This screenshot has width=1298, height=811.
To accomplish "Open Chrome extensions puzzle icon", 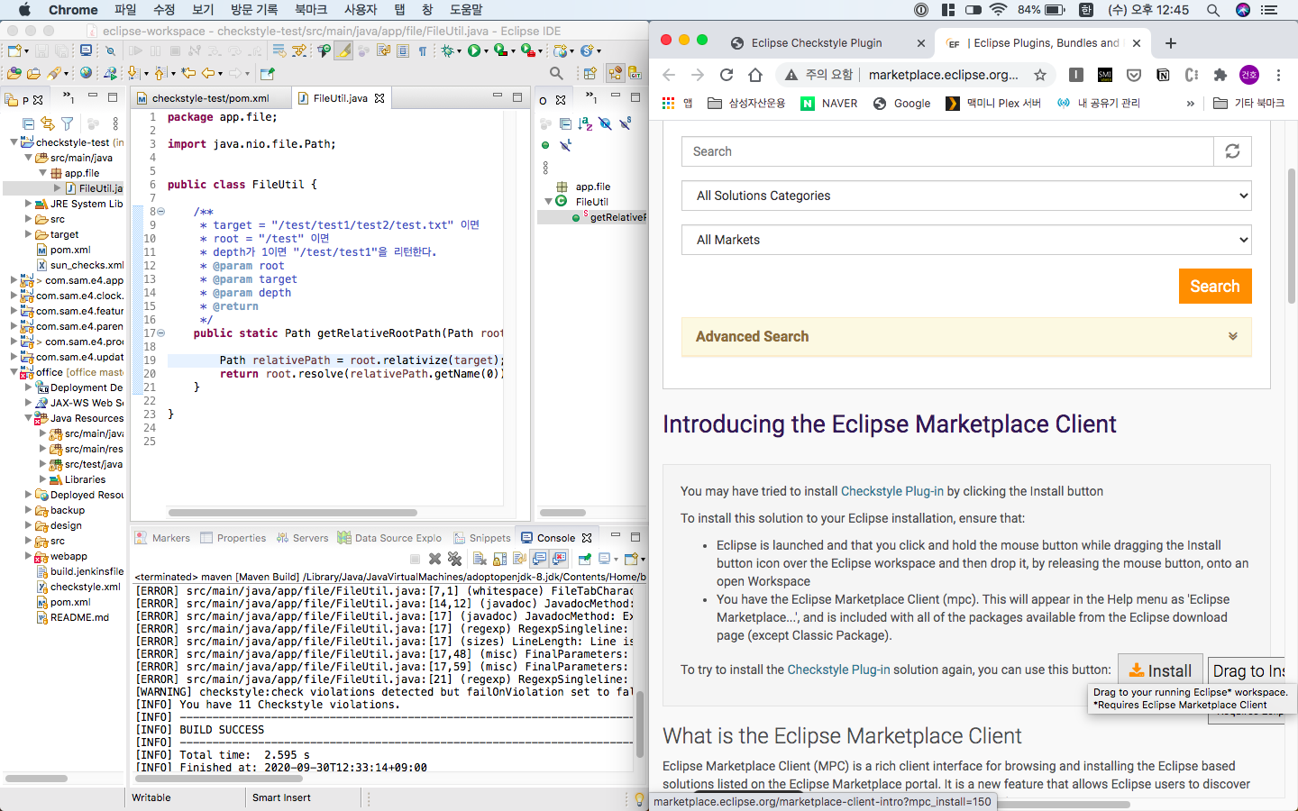I will (x=1220, y=75).
